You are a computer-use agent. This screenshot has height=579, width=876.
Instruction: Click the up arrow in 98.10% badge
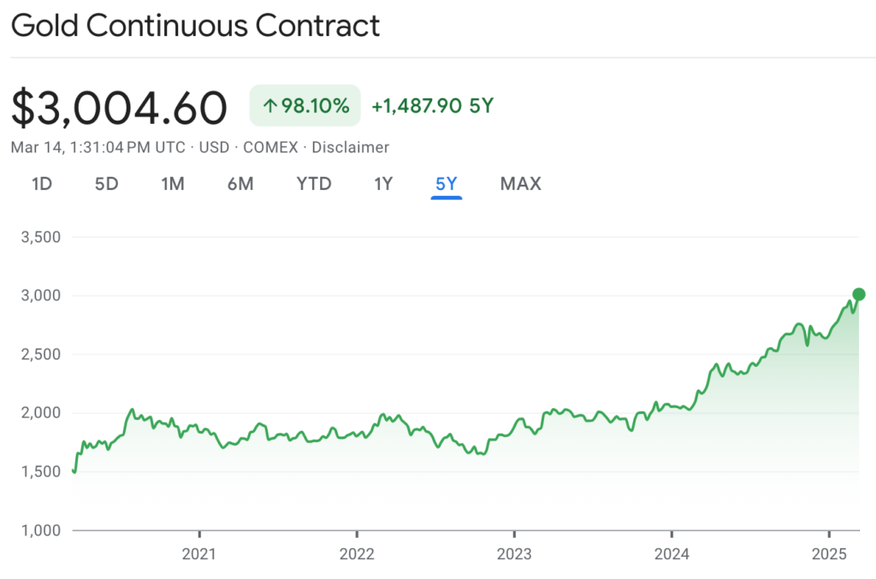point(270,105)
